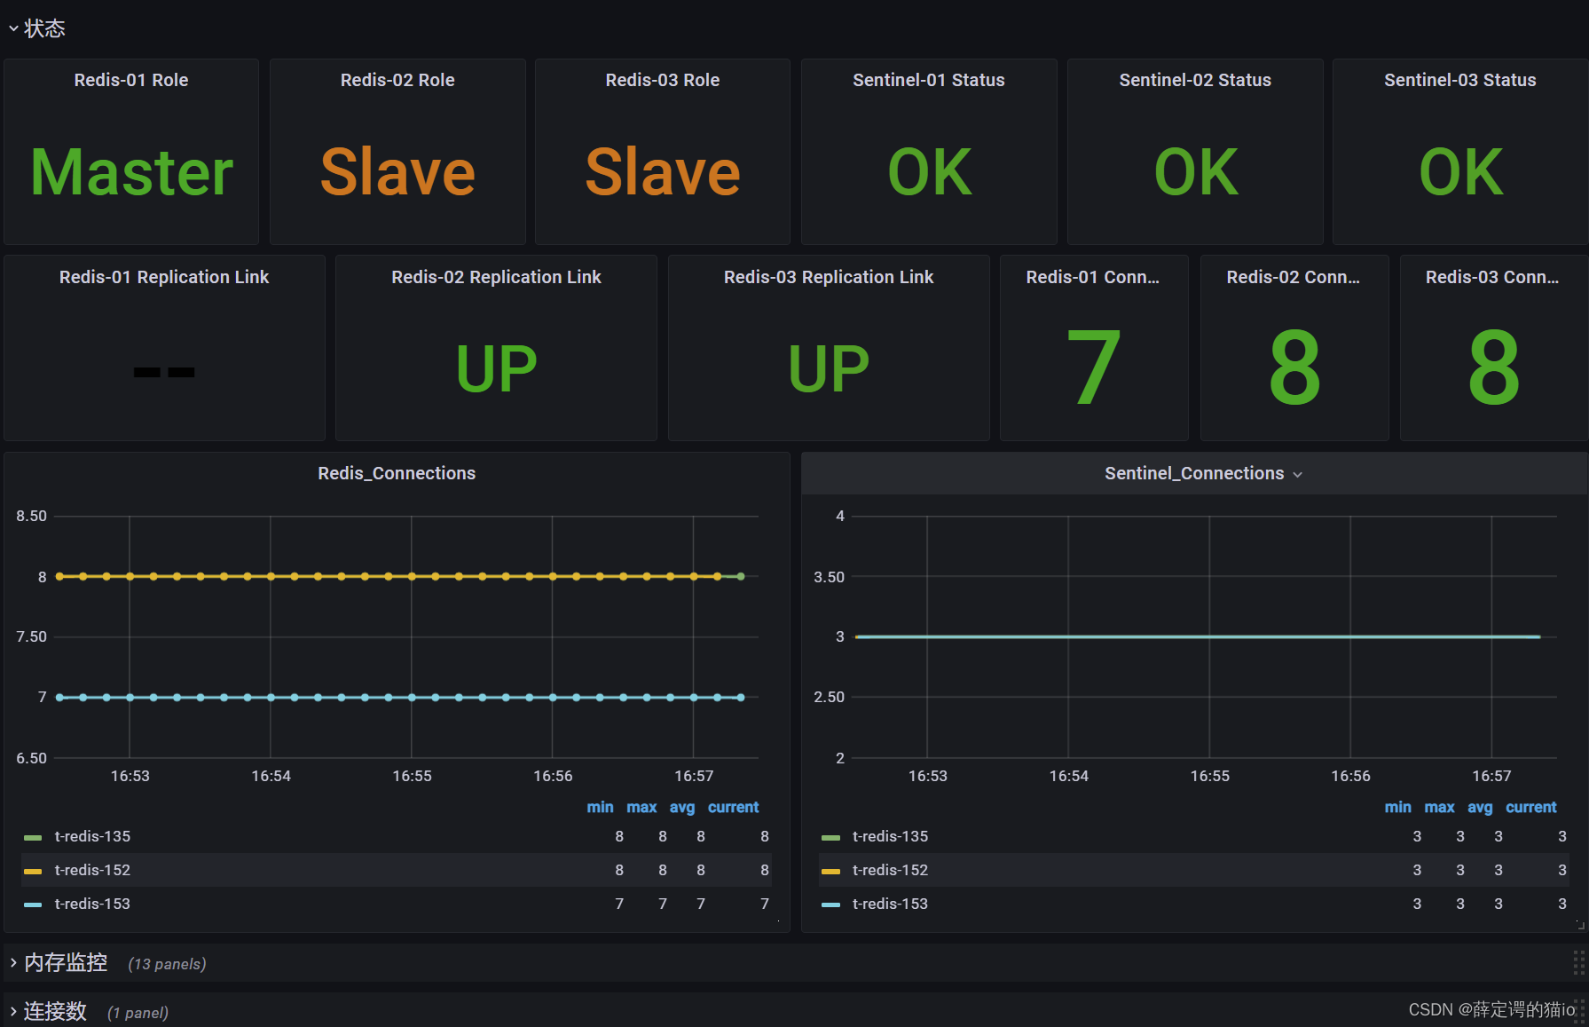Click blue swatch of t-redis-153 in Redis_Connections legend

(x=33, y=905)
